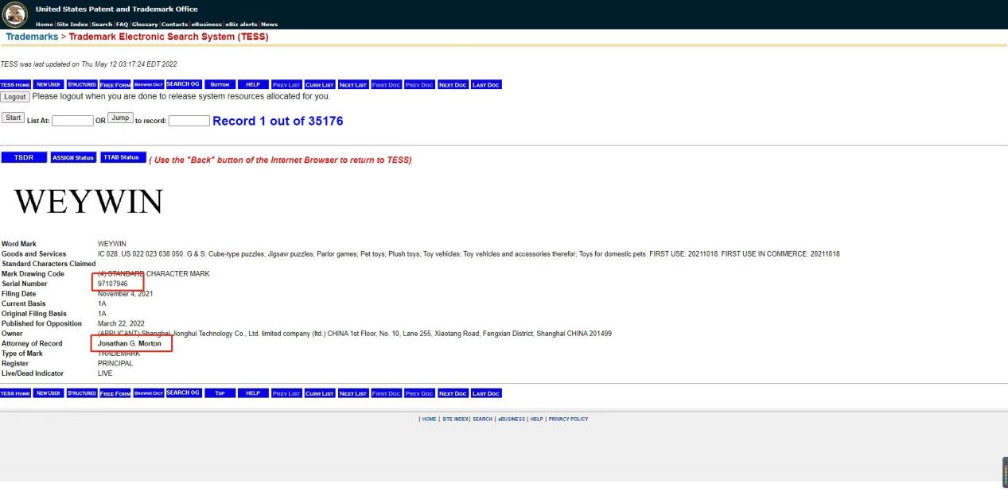Click the USPTO seal logo
The width and height of the screenshot is (1008, 491).
[15, 14]
